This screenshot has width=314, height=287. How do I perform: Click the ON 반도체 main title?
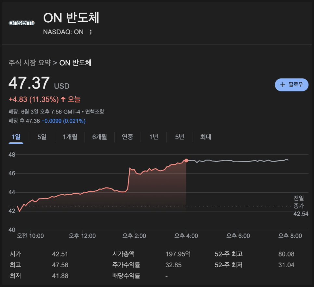click(71, 18)
